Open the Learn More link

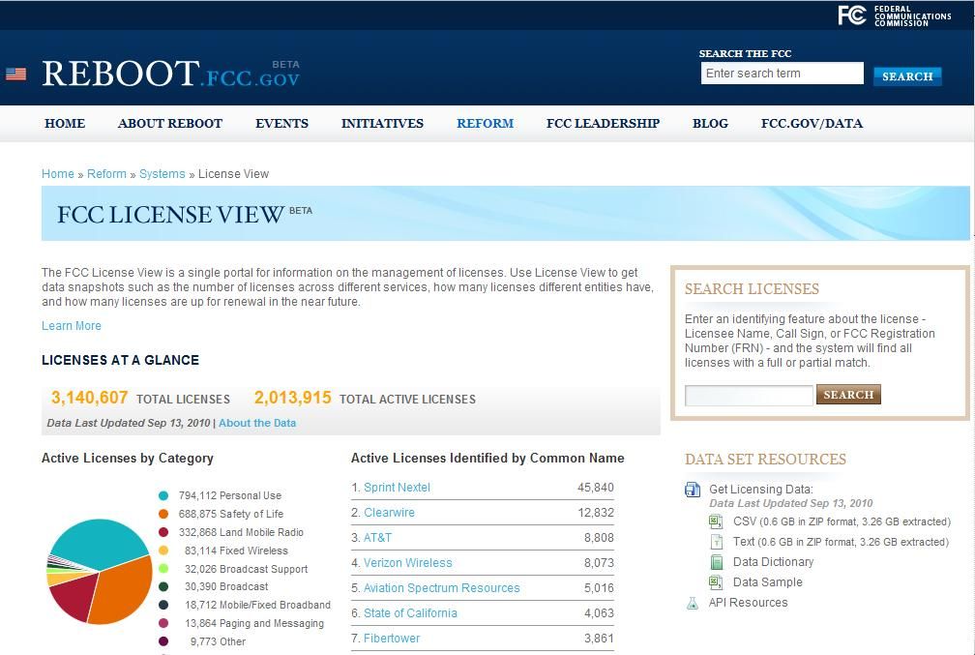(71, 326)
